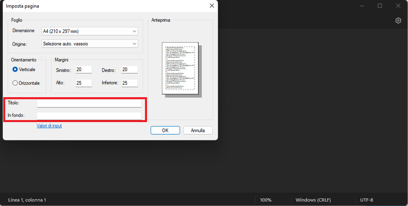Click the Alto margin field

(x=84, y=83)
